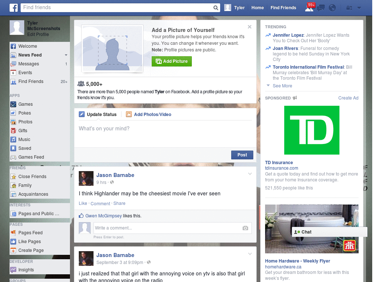377x282 pixels.
Task: Click the profile picture placeholder image
Action: 113,48
